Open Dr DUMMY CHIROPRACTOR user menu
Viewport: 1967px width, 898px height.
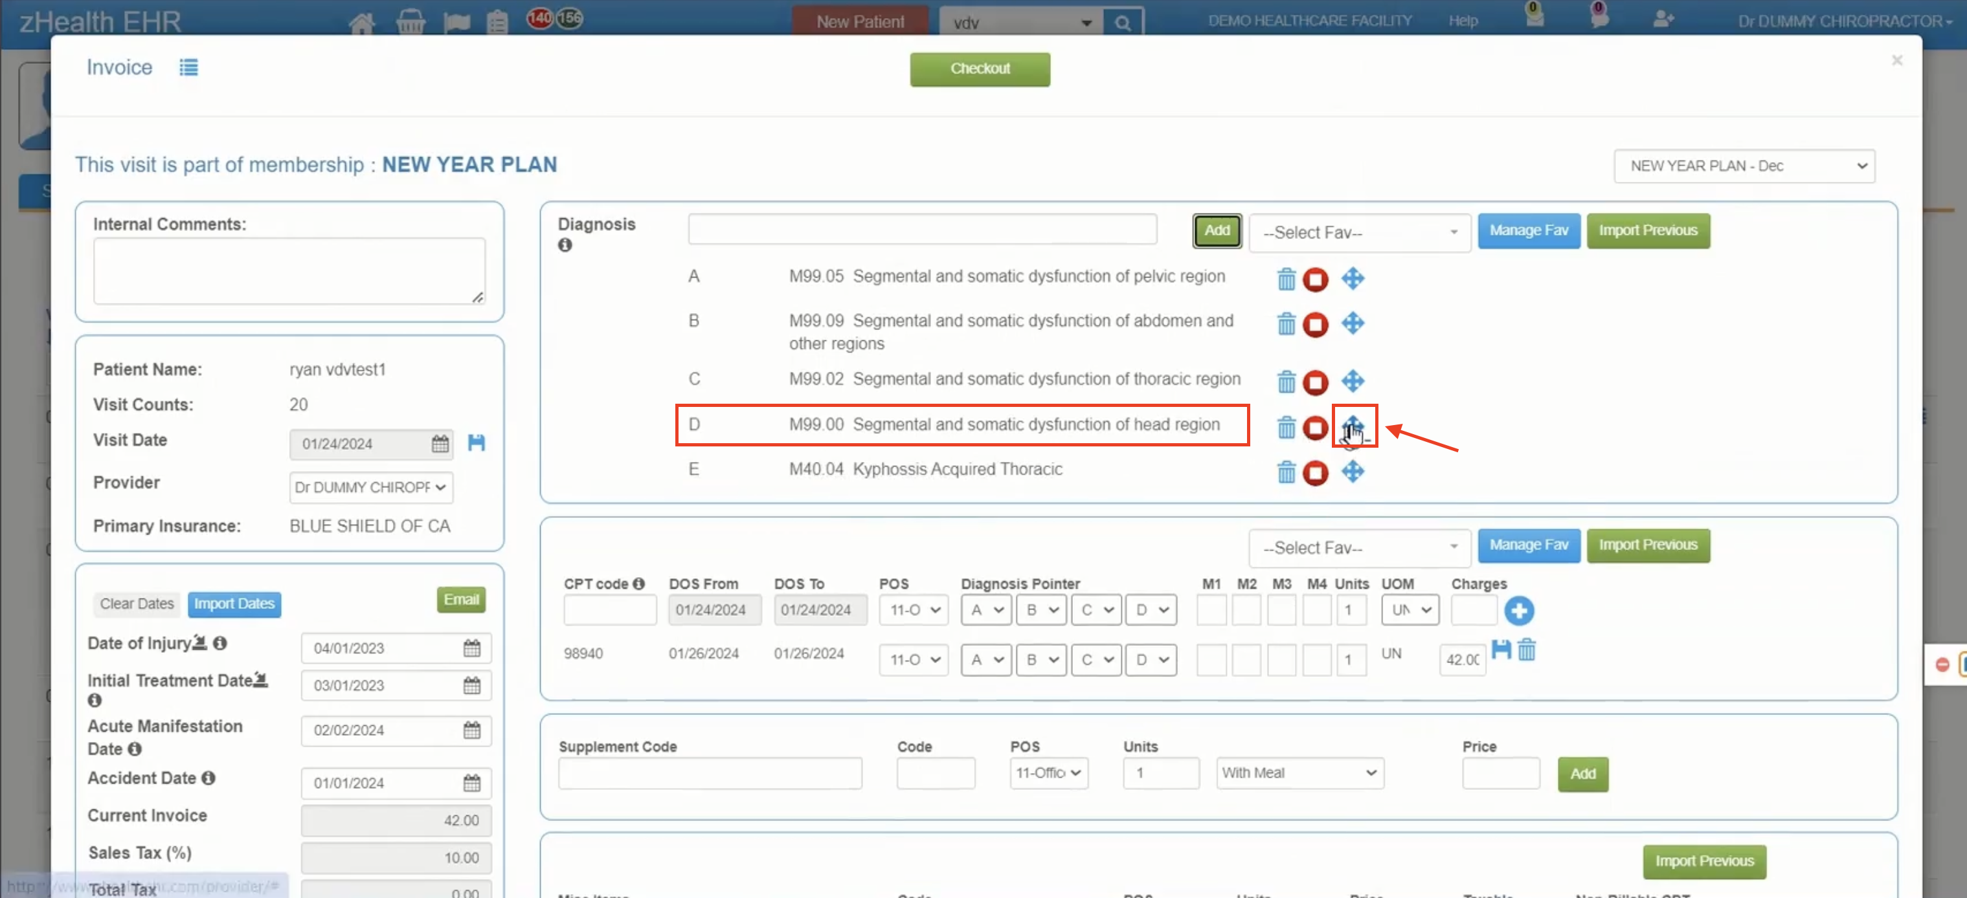tap(1845, 21)
